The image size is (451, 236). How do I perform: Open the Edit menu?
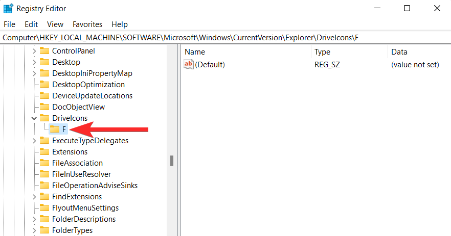[31, 24]
